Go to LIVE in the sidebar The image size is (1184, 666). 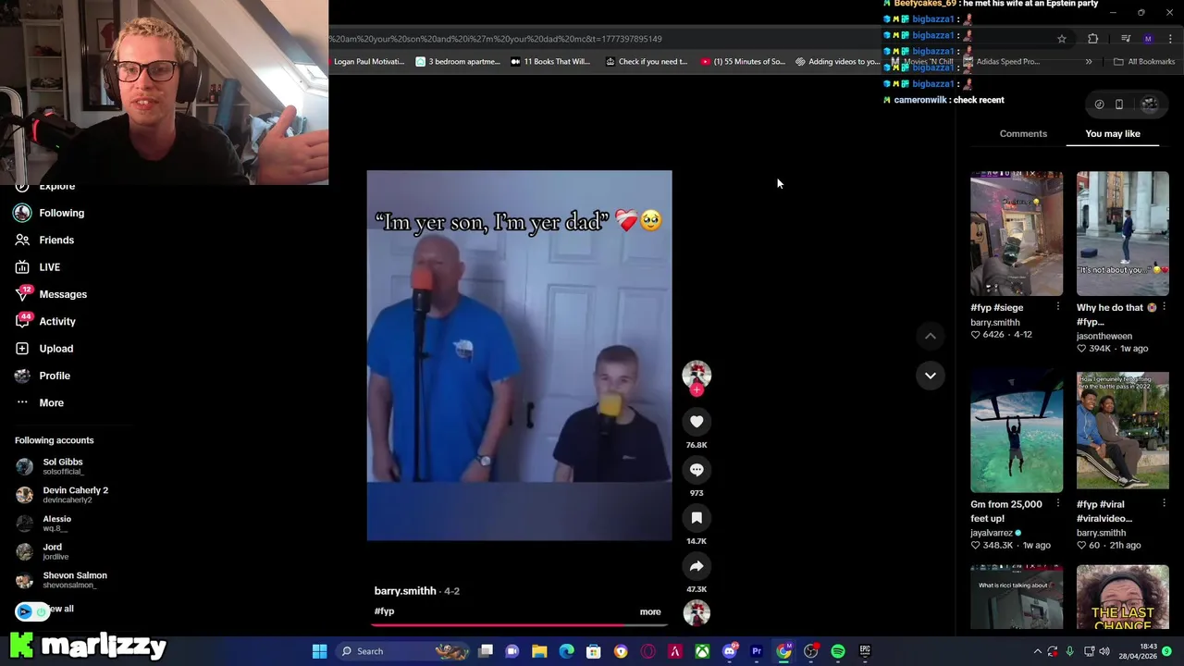tap(38, 267)
